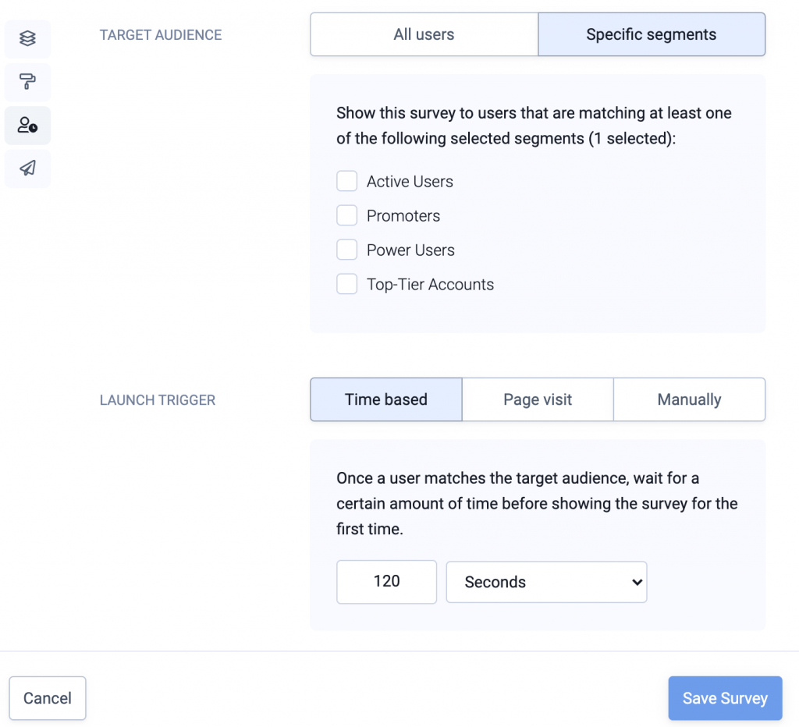Check the Promoters segment
Viewport: 799px width, 727px height.
click(x=346, y=215)
